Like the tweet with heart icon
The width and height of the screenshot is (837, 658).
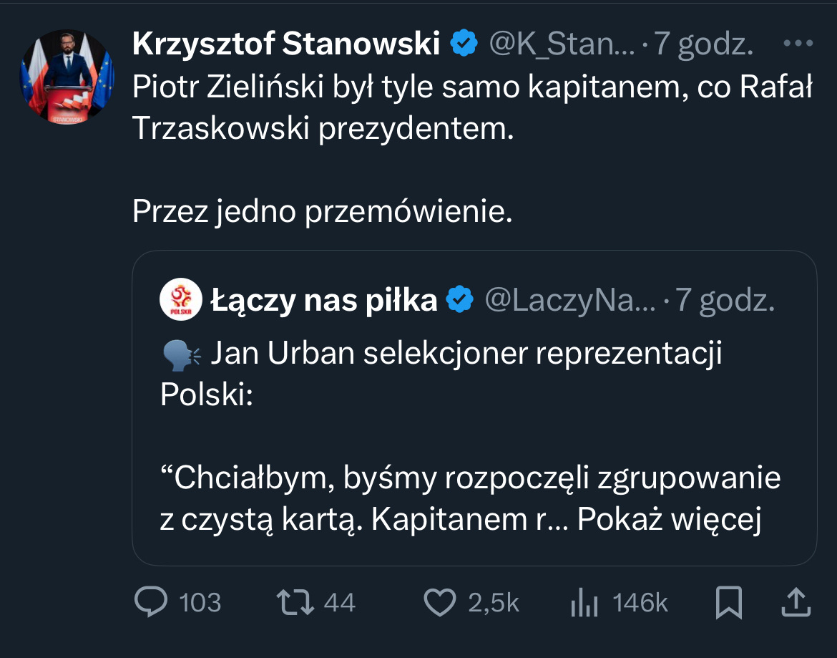tap(440, 602)
